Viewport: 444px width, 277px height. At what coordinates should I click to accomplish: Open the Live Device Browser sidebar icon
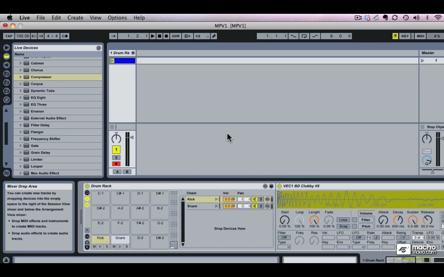click(7, 56)
